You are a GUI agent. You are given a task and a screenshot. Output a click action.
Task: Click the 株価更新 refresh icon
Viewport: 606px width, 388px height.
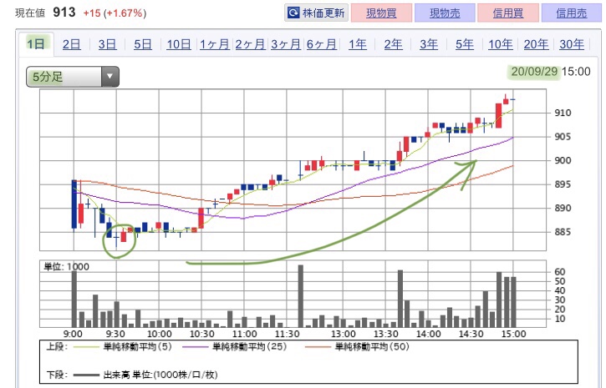click(293, 13)
